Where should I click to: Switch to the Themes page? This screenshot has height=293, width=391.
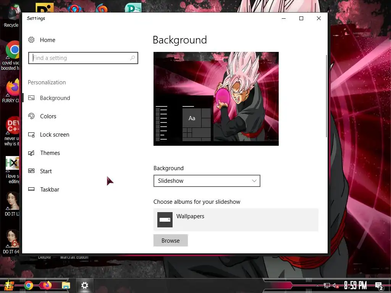point(50,153)
